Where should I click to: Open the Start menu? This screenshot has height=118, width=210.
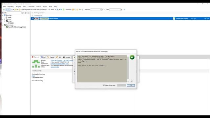point(4,7)
